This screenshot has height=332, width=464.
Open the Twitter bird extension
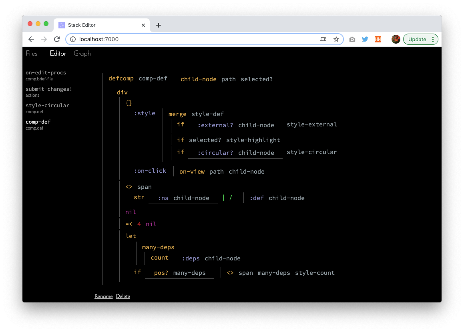365,39
